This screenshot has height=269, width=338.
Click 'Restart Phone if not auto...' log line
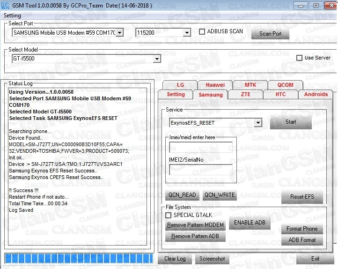click(x=39, y=197)
